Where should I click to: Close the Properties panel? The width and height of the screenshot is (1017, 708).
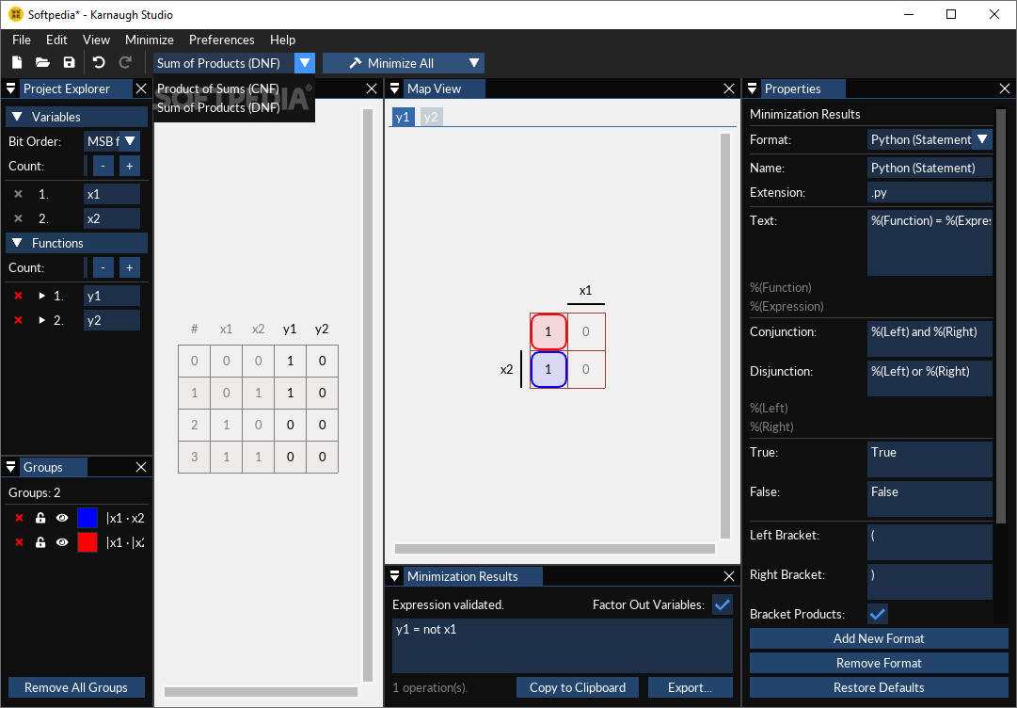tap(1005, 88)
